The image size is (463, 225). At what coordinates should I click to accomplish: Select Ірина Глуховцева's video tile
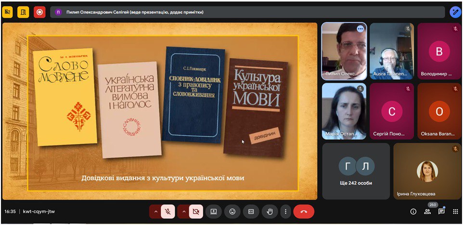click(427, 171)
